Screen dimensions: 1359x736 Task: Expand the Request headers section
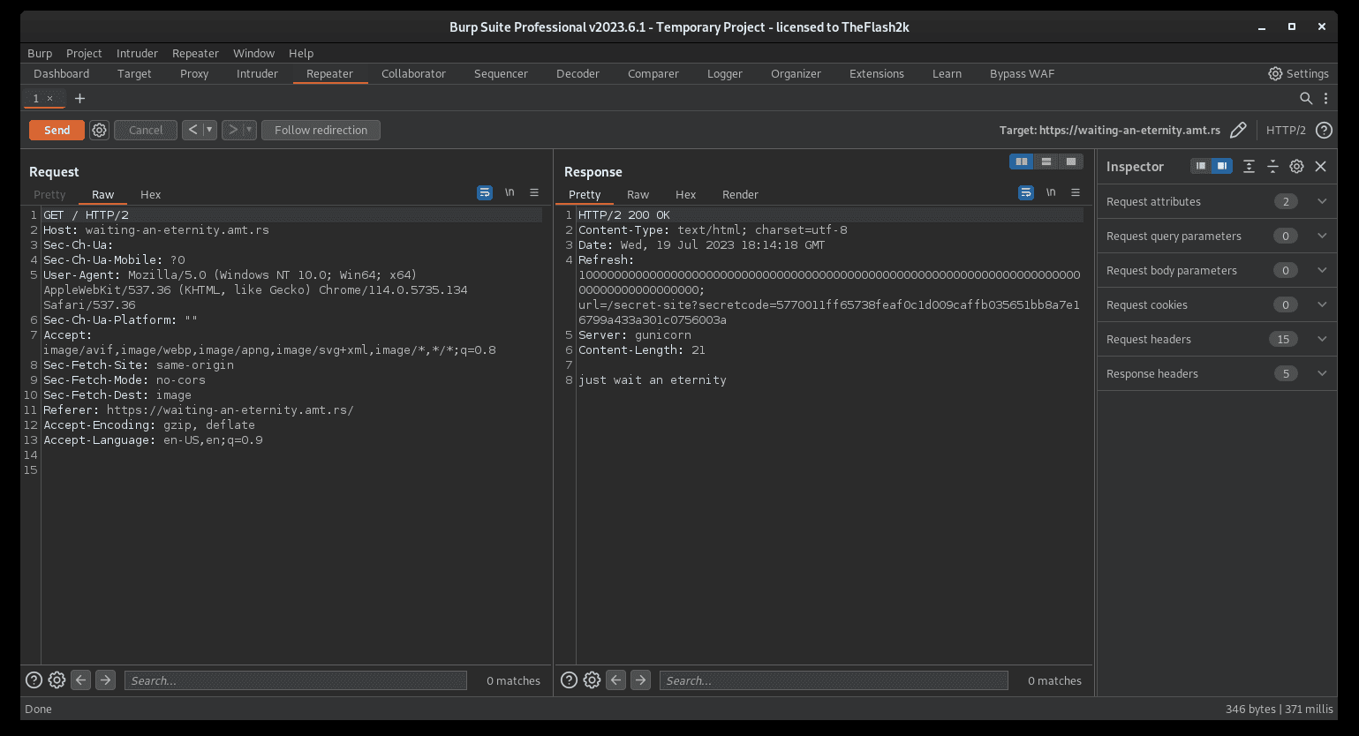tap(1322, 339)
